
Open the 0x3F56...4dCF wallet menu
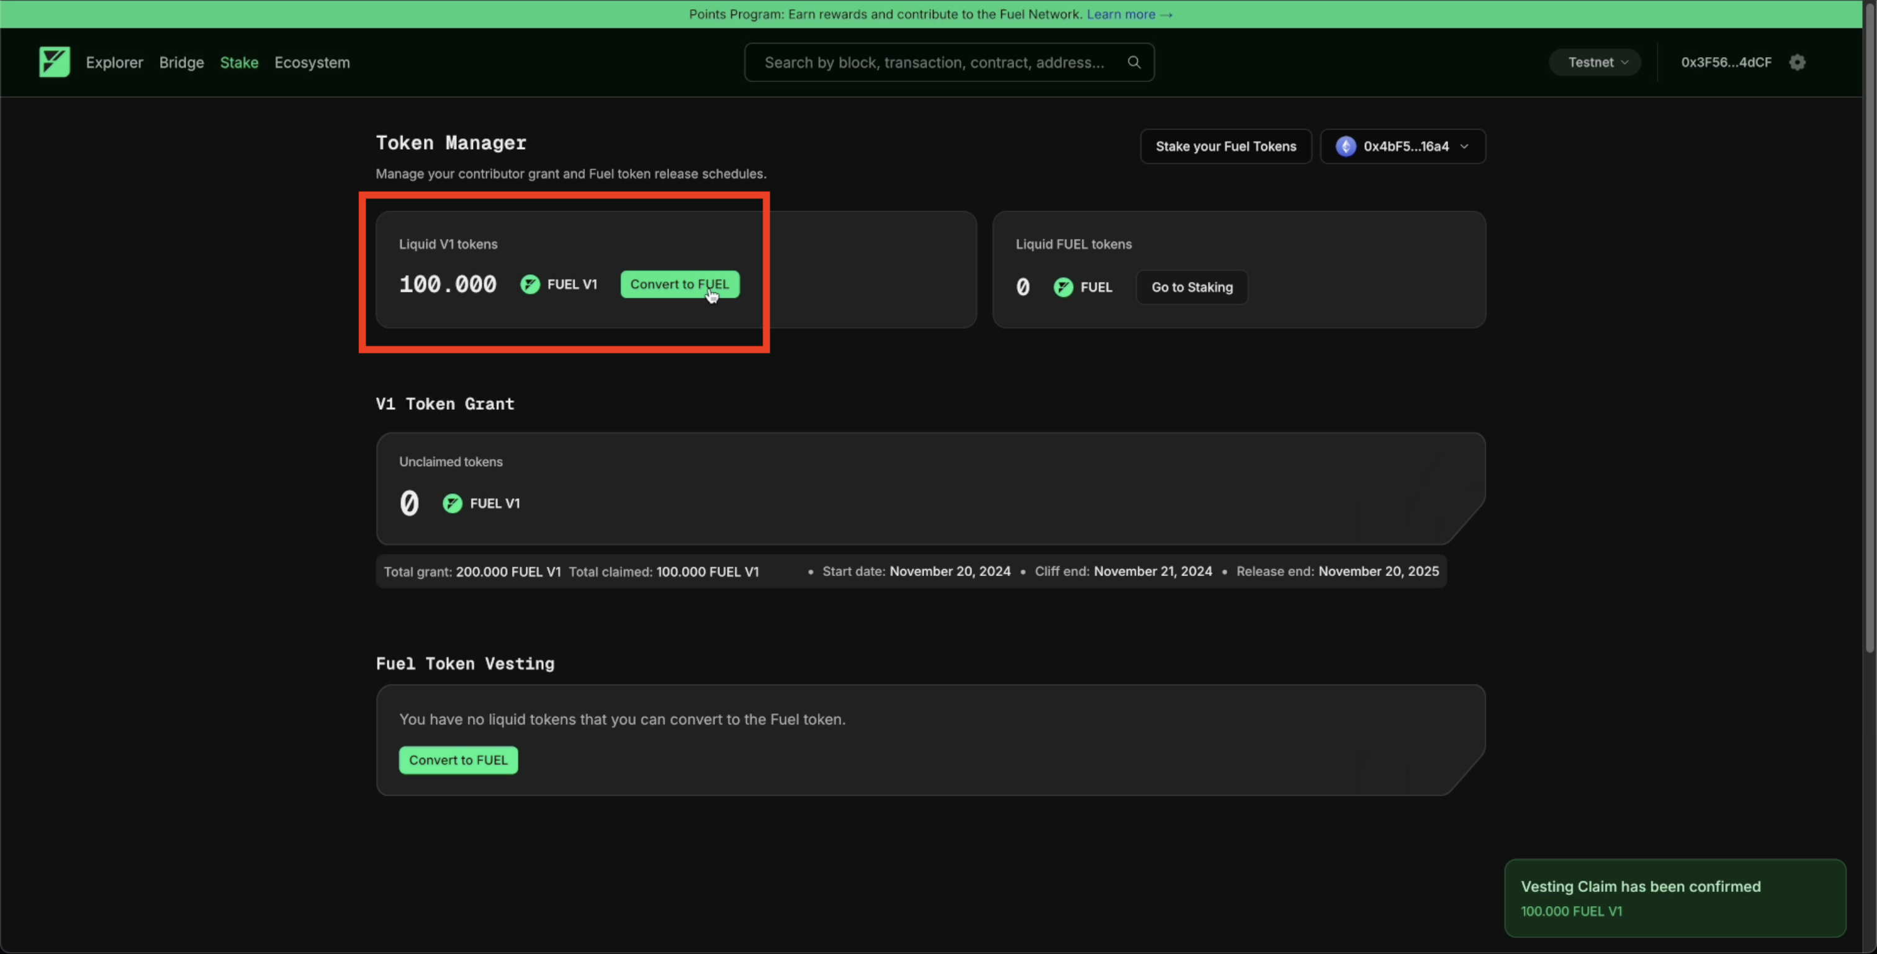(x=1726, y=62)
